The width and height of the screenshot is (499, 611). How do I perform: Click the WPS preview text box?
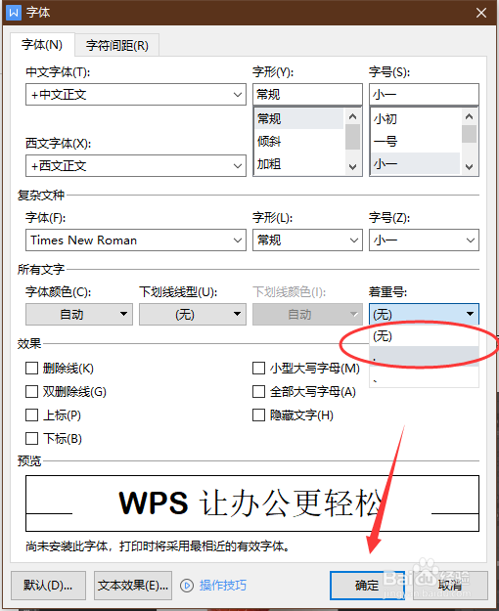(252, 503)
